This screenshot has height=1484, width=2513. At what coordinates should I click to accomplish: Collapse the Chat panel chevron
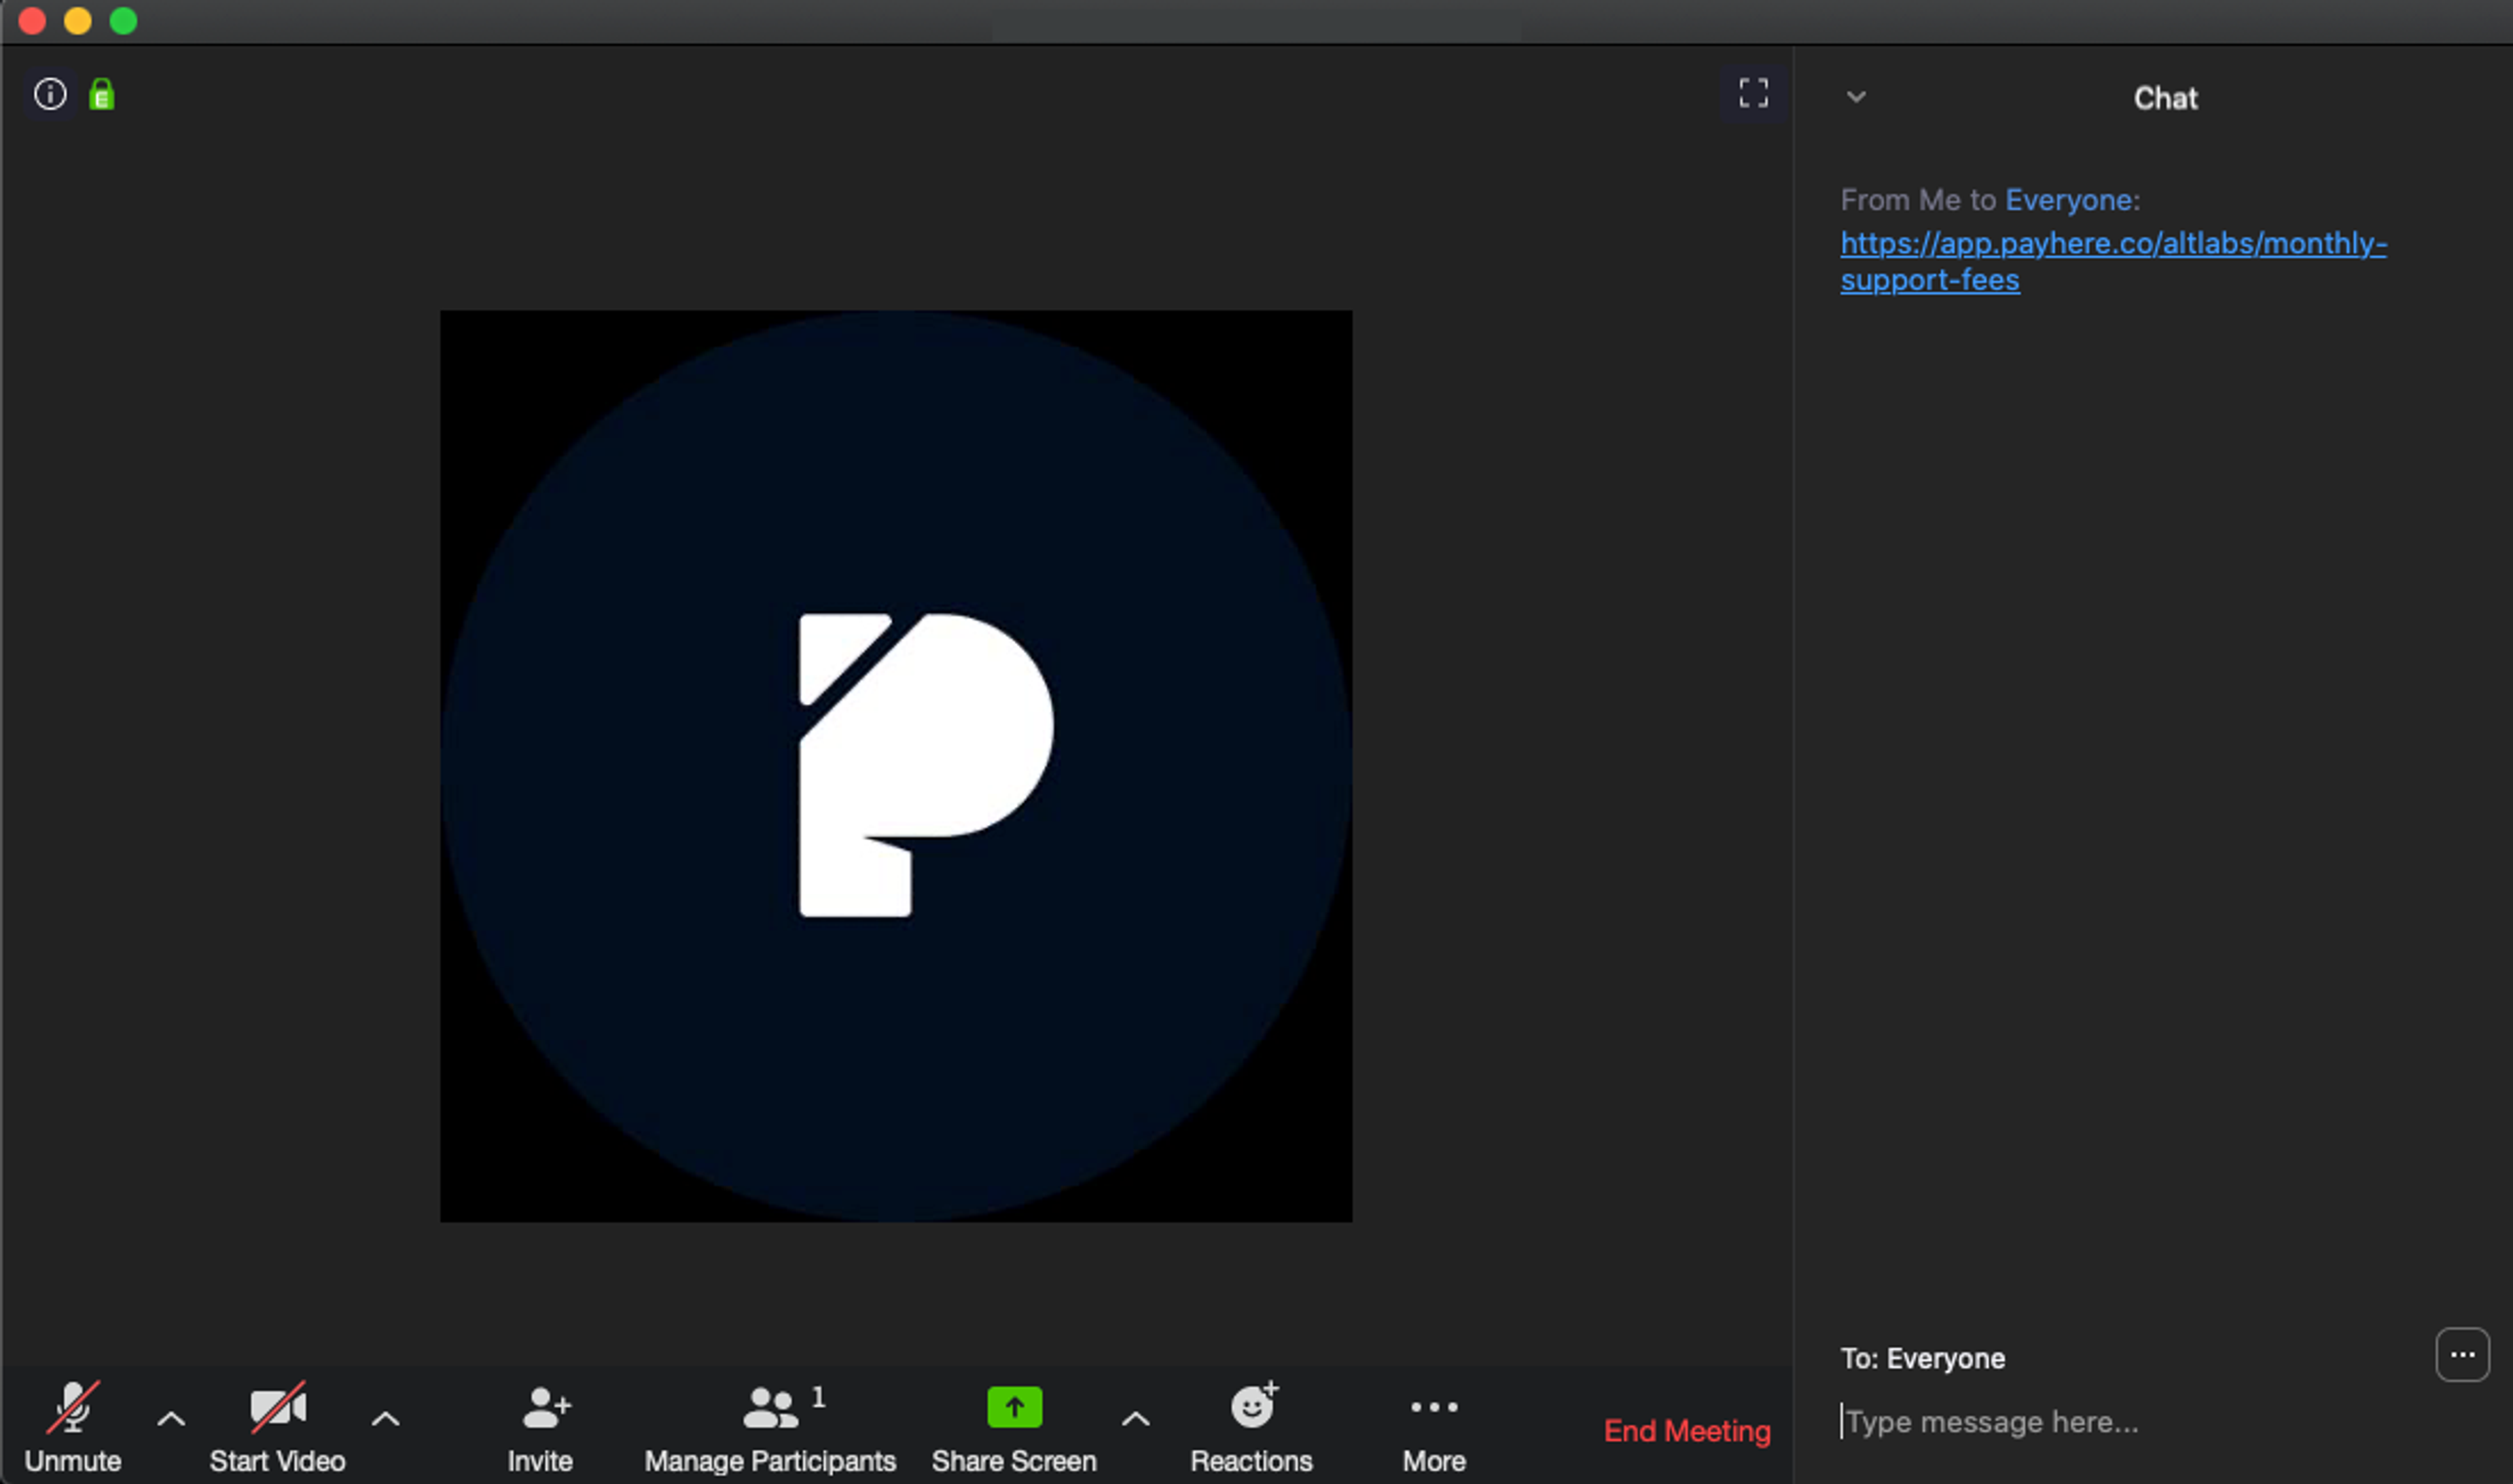coord(1856,97)
